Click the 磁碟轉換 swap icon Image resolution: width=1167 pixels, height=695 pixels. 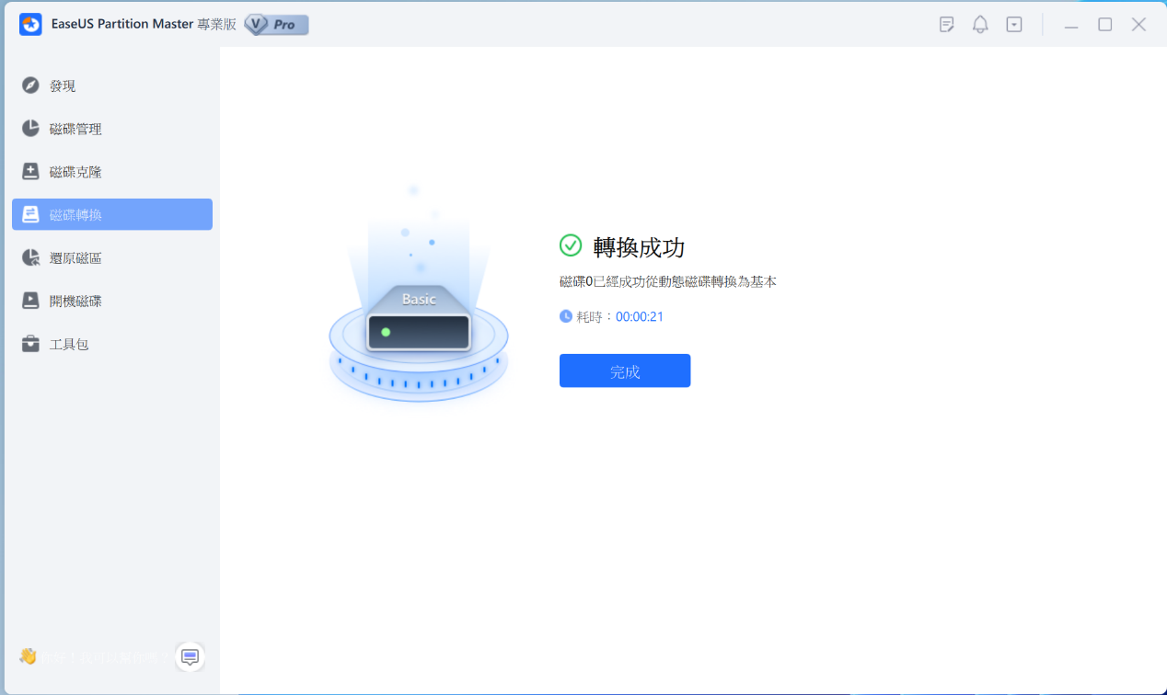tap(31, 214)
